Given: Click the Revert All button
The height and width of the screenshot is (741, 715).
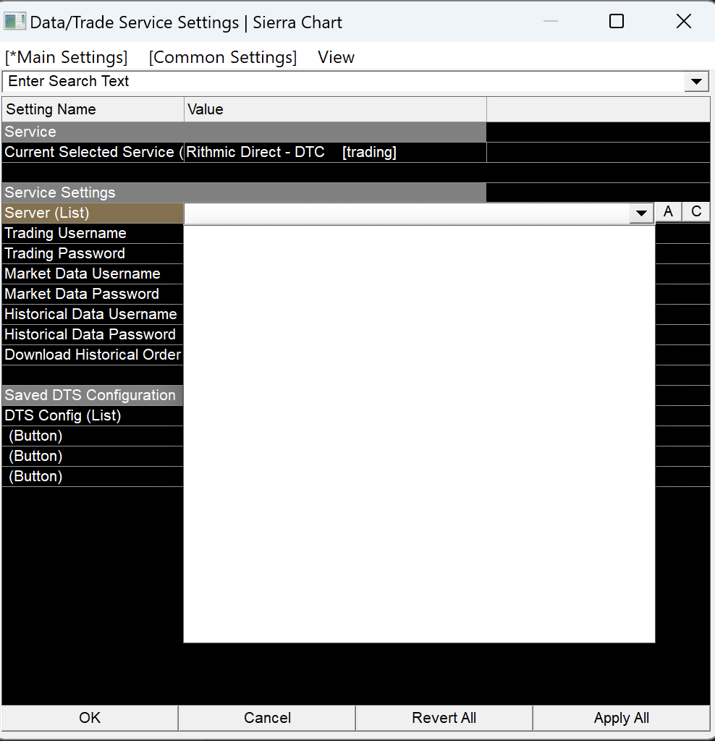Looking at the screenshot, I should [x=444, y=718].
